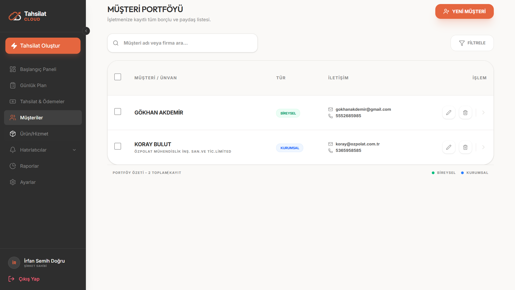Click the Hatırlatıcılar bell icon
The image size is (515, 290).
point(13,150)
